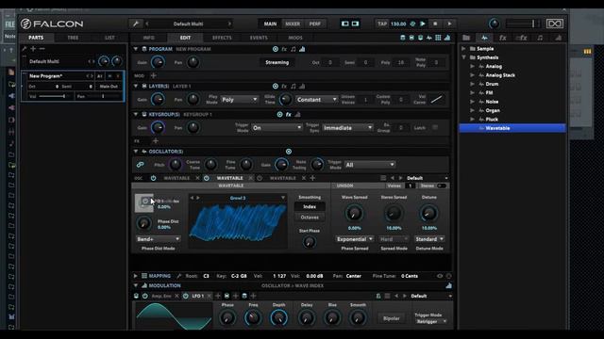Image resolution: width=604 pixels, height=339 pixels.
Task: Tap the TAP tempo button
Action: point(381,24)
